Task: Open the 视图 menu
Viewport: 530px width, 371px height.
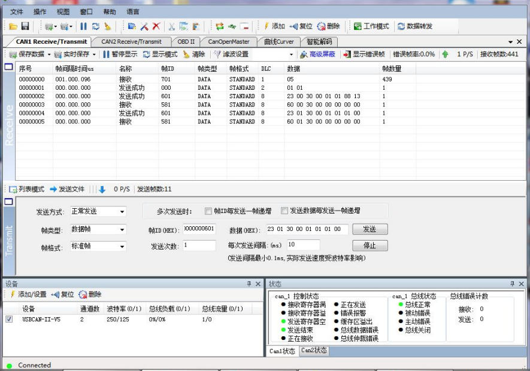Action: click(x=63, y=12)
